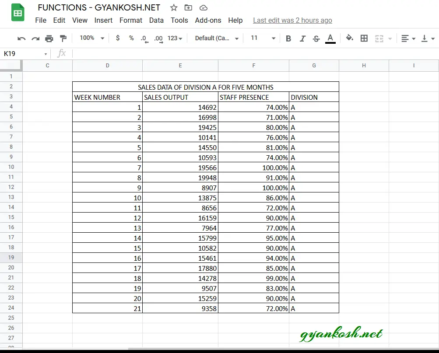Click the move to folder icon
Viewport: 439px width, 353px height.
(188, 7)
